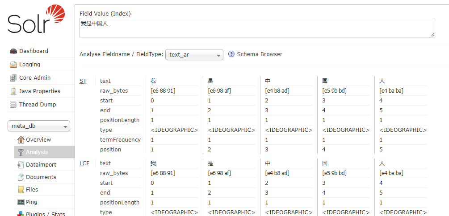Click the LCF raw_bytes row label

(x=114, y=173)
